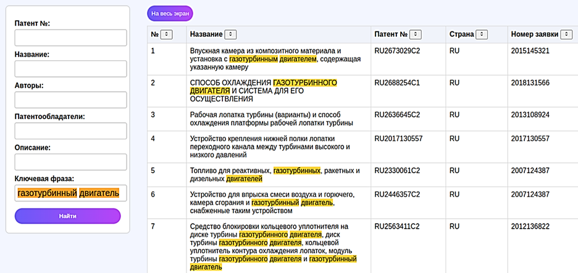Click into the Название search field
This screenshot has height=273, width=578.
pyautogui.click(x=70, y=69)
